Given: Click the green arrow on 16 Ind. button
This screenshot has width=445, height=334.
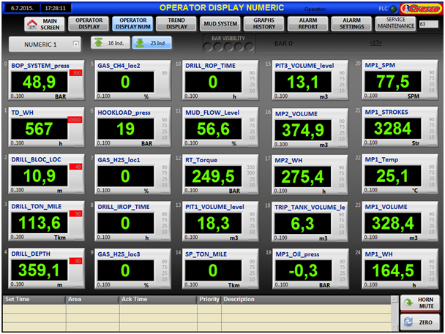Looking at the screenshot, I should [x=99, y=43].
